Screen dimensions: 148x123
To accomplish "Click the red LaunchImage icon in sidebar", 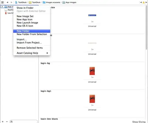I will pyautogui.click(x=6, y=13).
